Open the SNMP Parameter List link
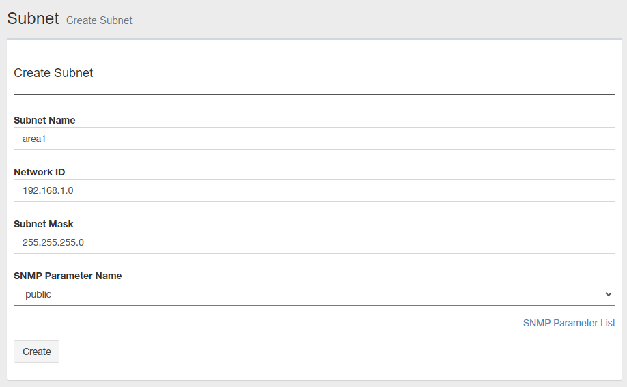The width and height of the screenshot is (627, 387). pos(569,323)
